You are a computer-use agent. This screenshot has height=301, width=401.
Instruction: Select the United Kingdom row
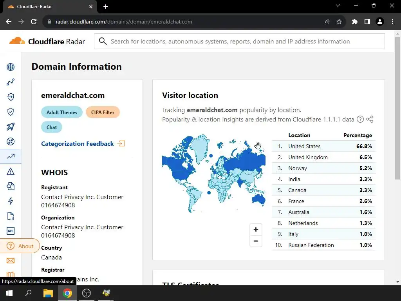(323, 158)
